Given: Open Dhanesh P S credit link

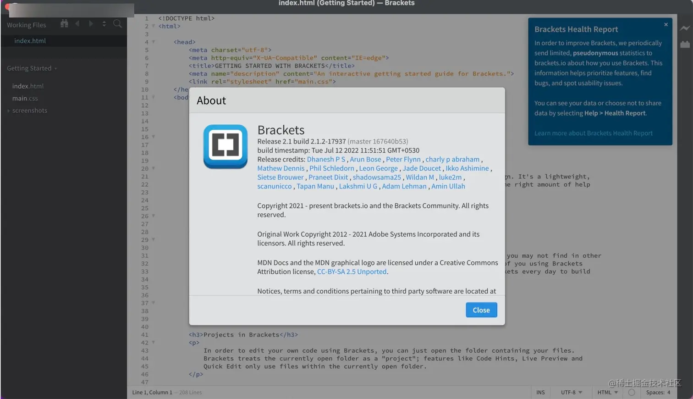Looking at the screenshot, I should point(326,159).
